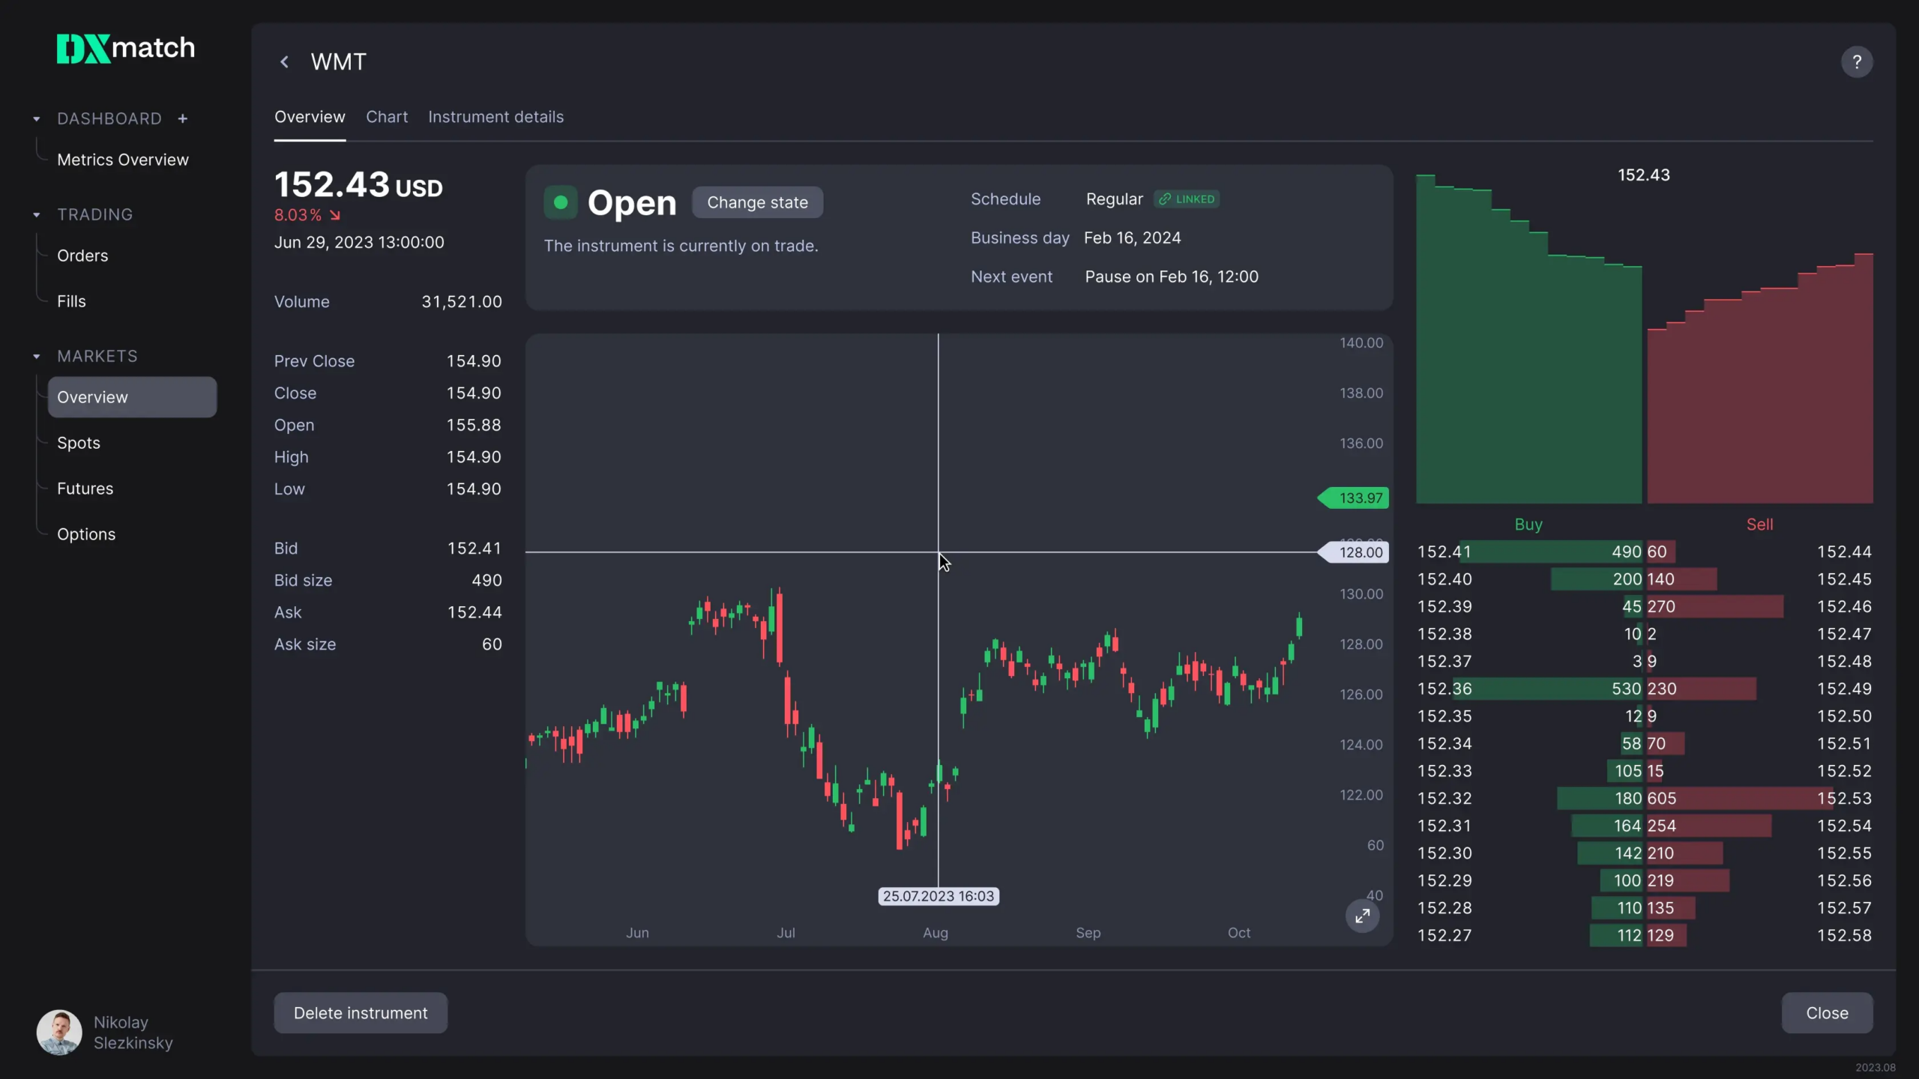Click the LINKED schedule badge

pyautogui.click(x=1186, y=199)
